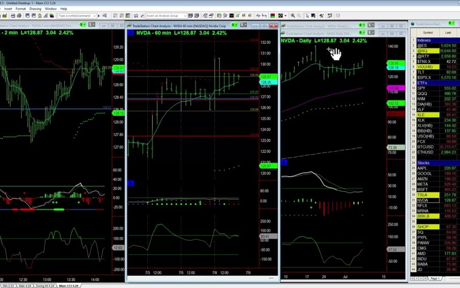Click the Print icon in main toolbar
This screenshot has width=460, height=288.
(19, 16)
